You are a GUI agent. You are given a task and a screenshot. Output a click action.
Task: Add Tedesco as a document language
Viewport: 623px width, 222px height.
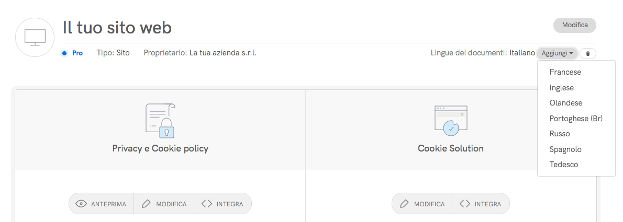pos(564,165)
